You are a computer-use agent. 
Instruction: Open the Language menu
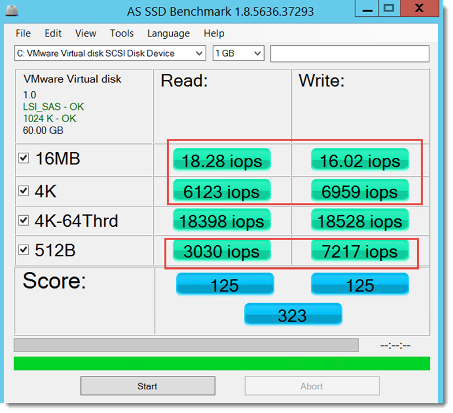click(x=169, y=34)
